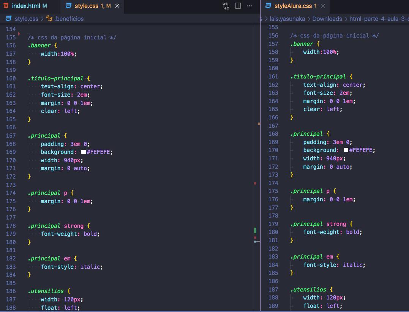This screenshot has width=409, height=312.
Task: Click 'padding: 3em 0;' in style.css
Action: coord(65,144)
